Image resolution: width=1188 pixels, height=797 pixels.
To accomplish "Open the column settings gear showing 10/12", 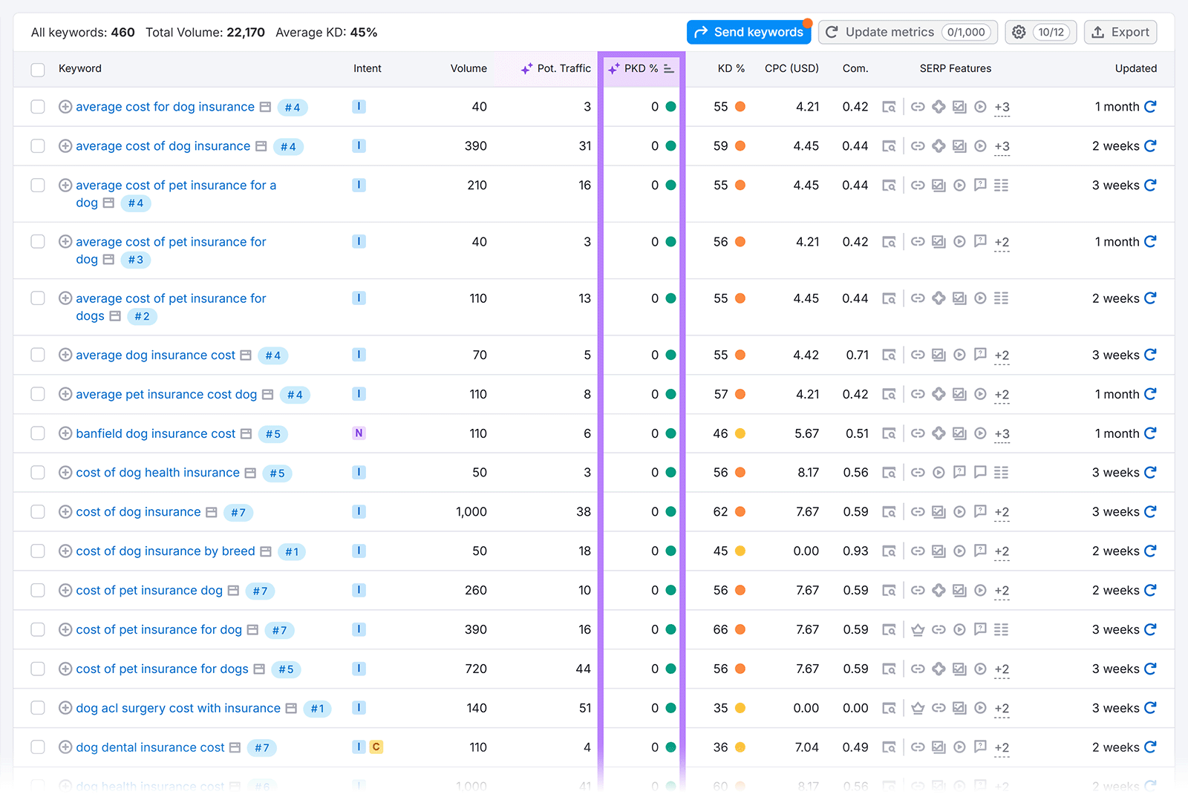I will coord(1039,32).
